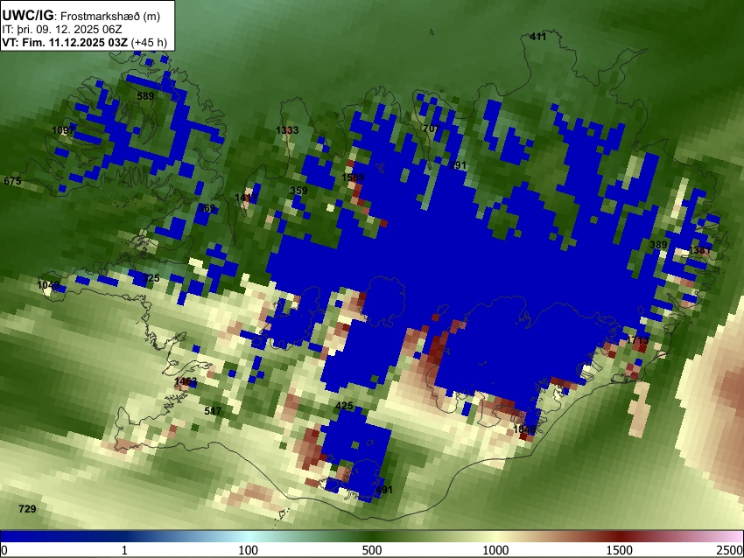Click the map value 369
Image resolution: width=744 pixels, height=558 pixels.
pyautogui.click(x=207, y=208)
